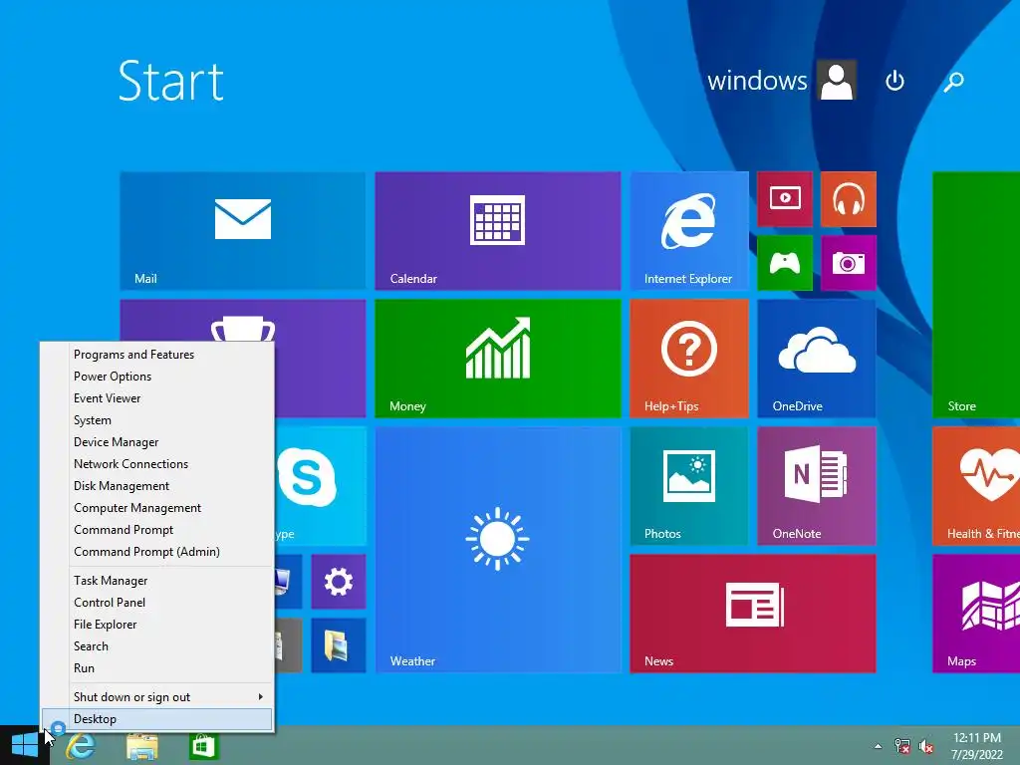Viewport: 1020px width, 765px height.
Task: Open Computer Management
Action: [x=157, y=508]
